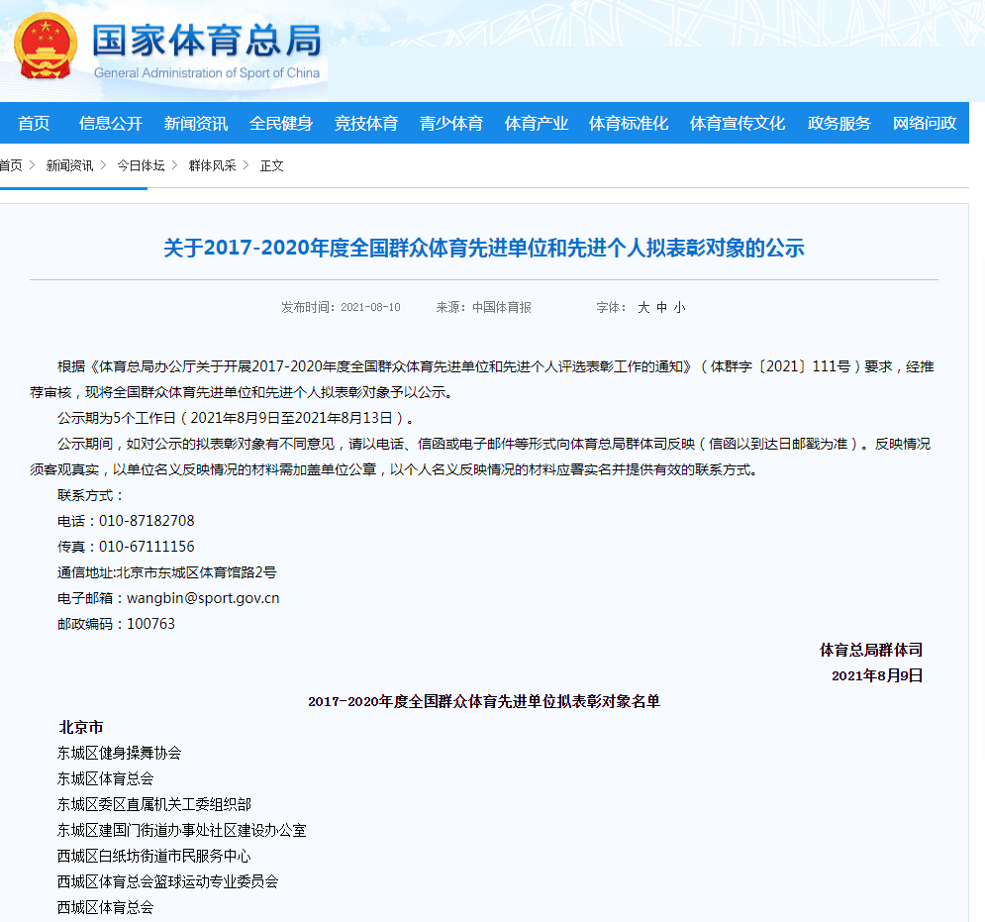Set font size to large with 大
Image resolution: width=985 pixels, height=922 pixels.
(643, 308)
